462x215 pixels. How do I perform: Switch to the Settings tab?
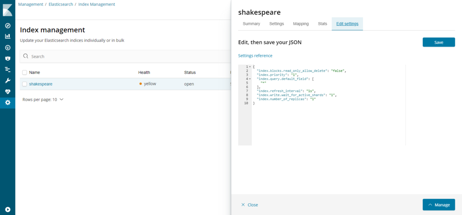pyautogui.click(x=277, y=24)
